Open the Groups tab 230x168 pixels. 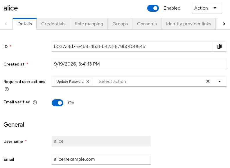(x=120, y=24)
